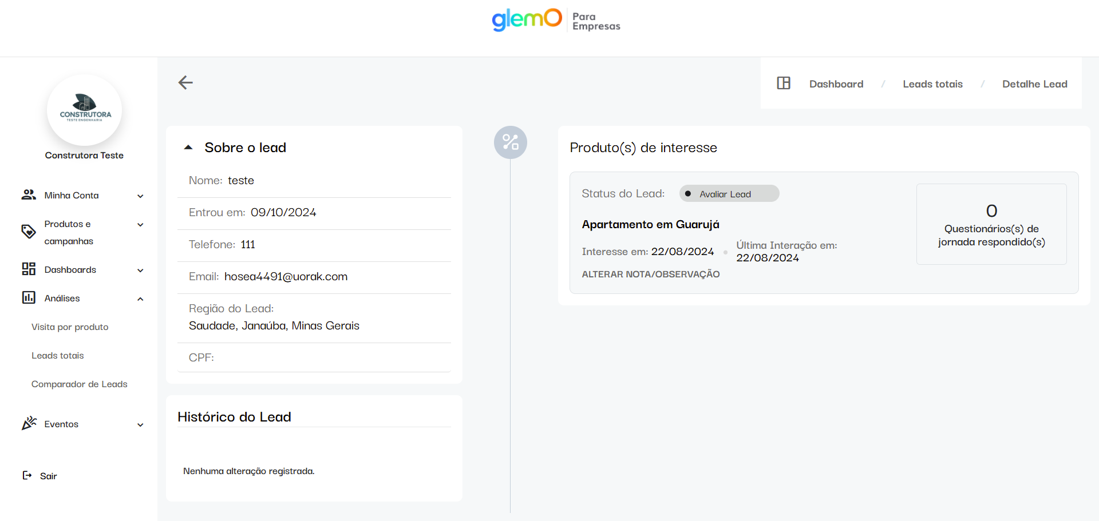Open Comparador de Leads submenu item
1099x521 pixels.
pyautogui.click(x=79, y=384)
